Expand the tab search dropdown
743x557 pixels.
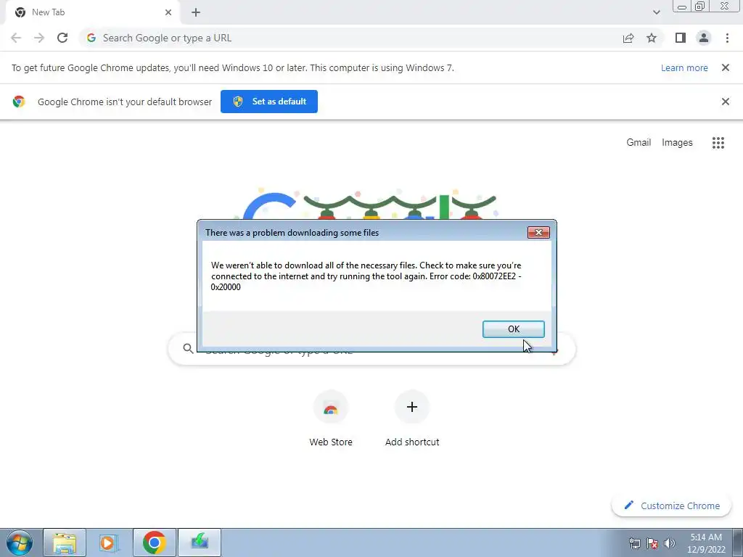(656, 12)
